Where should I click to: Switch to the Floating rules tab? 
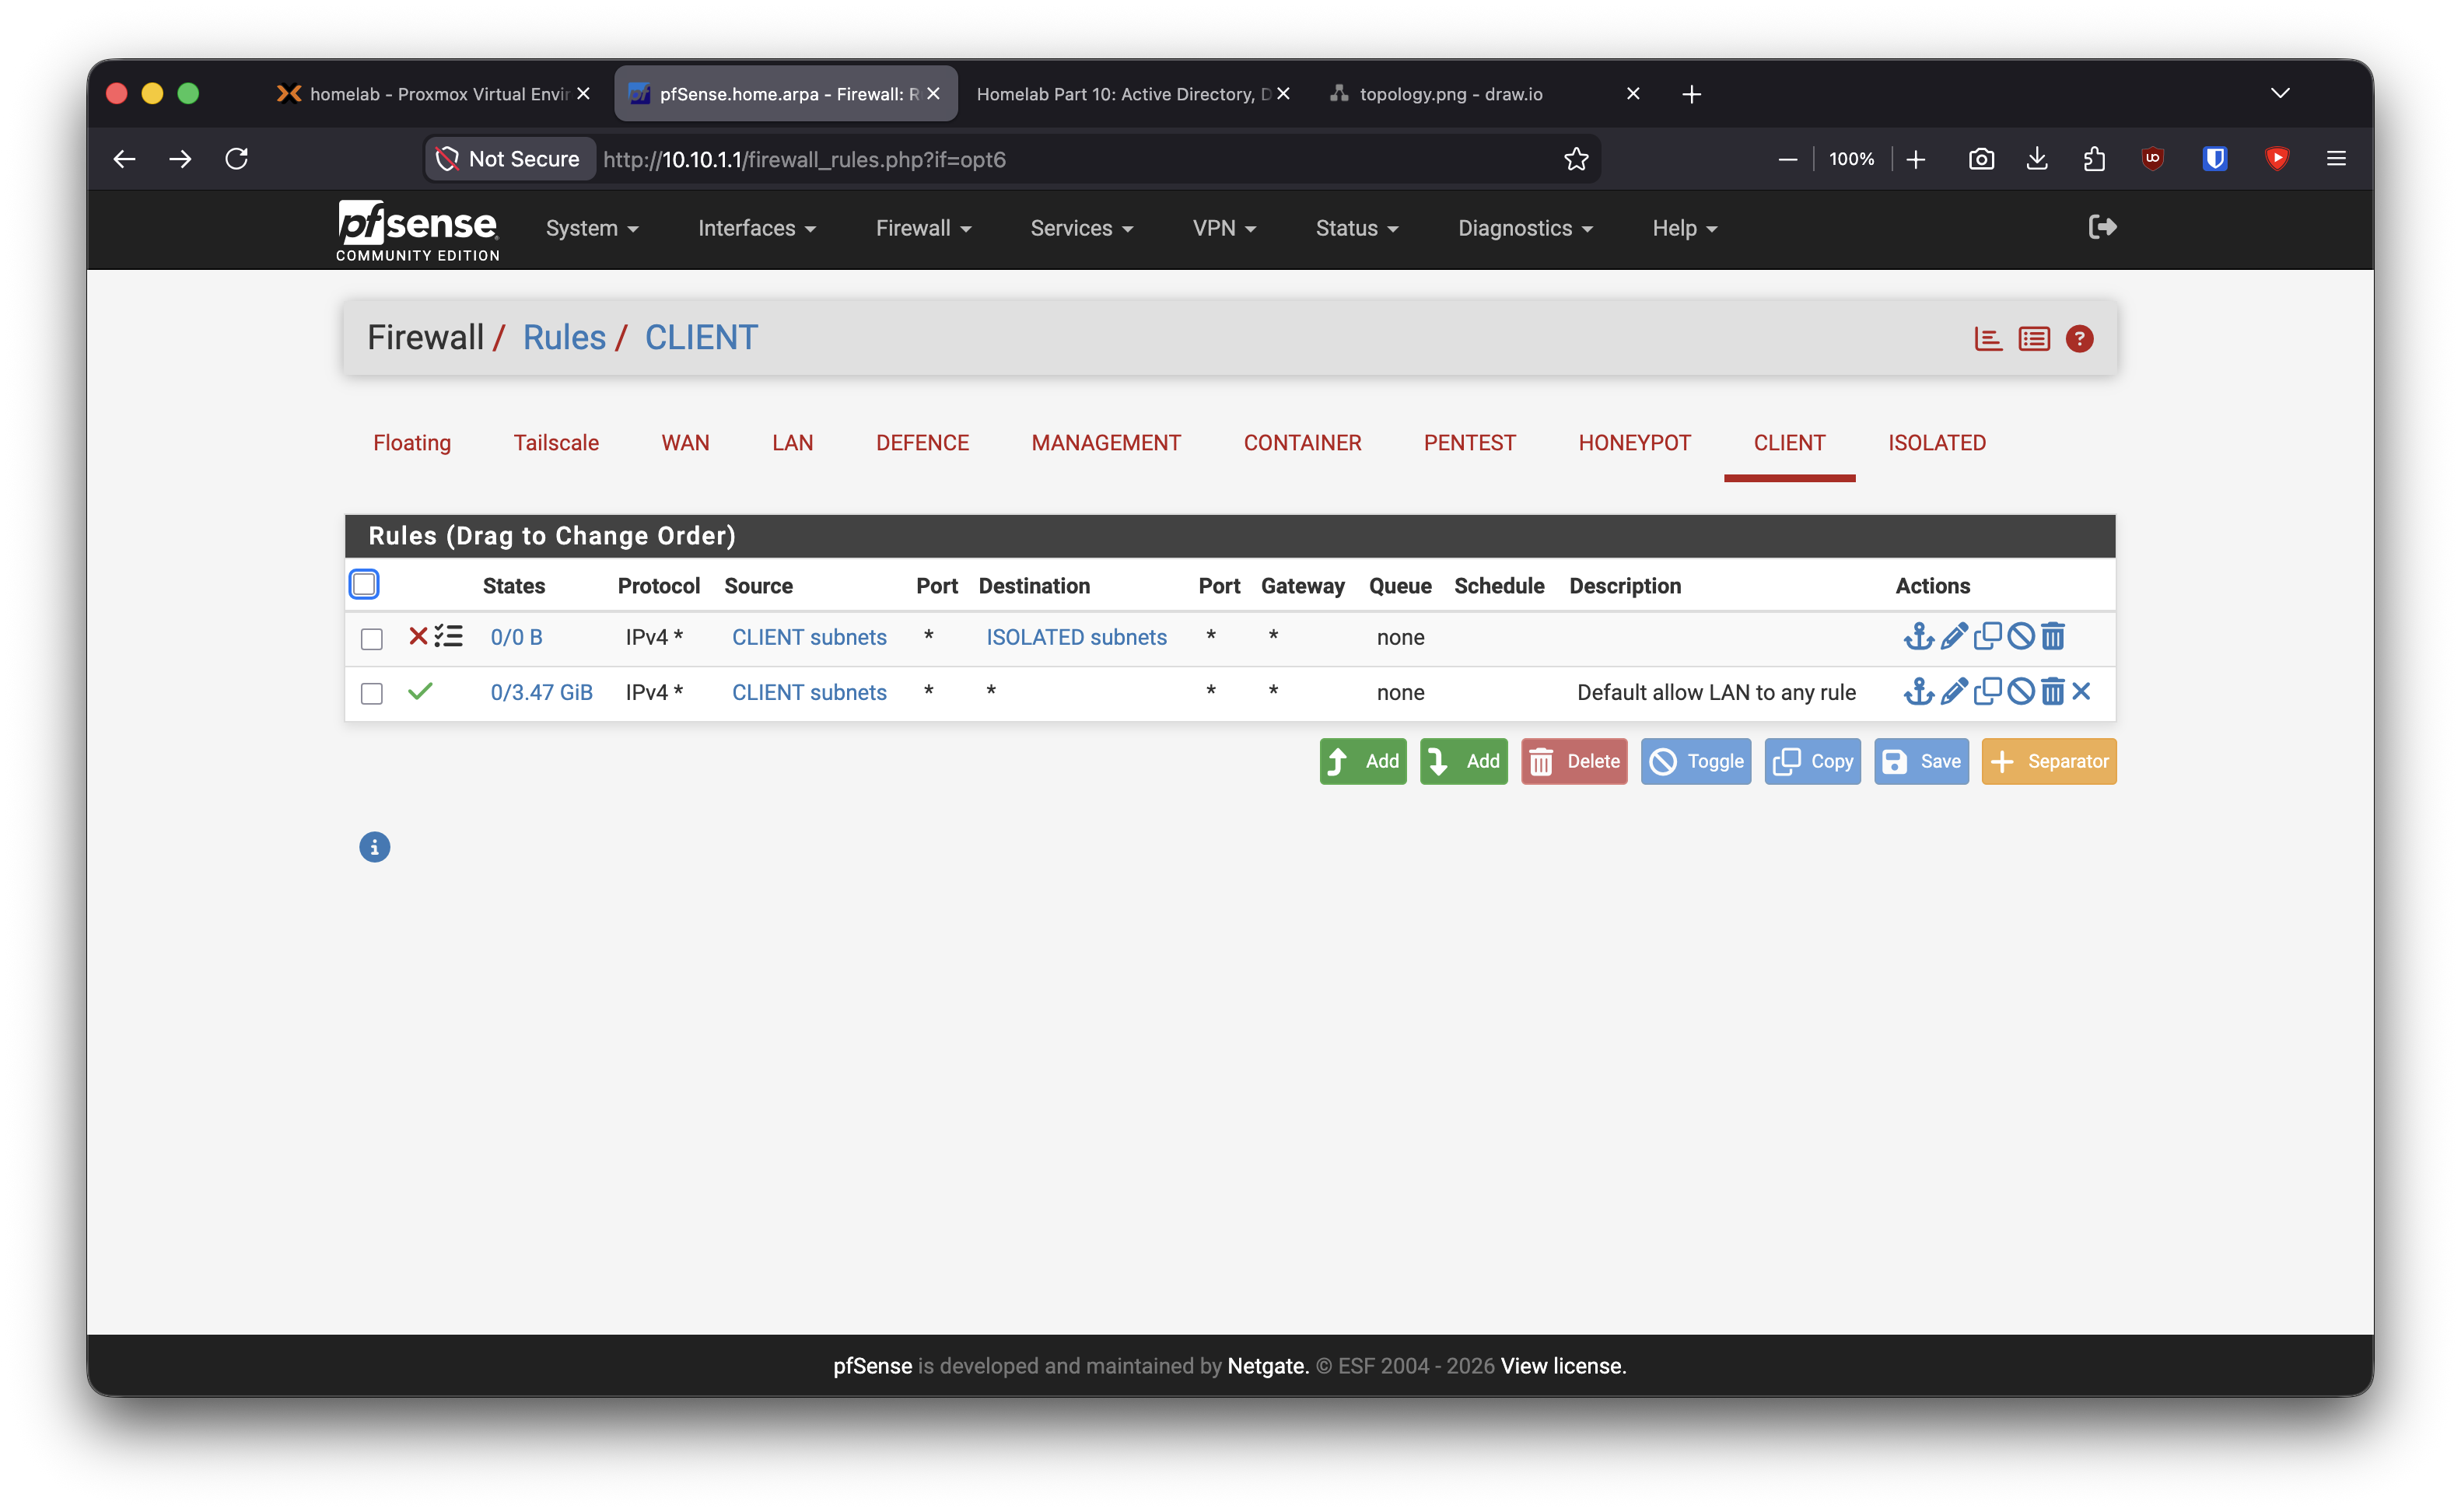(x=412, y=442)
